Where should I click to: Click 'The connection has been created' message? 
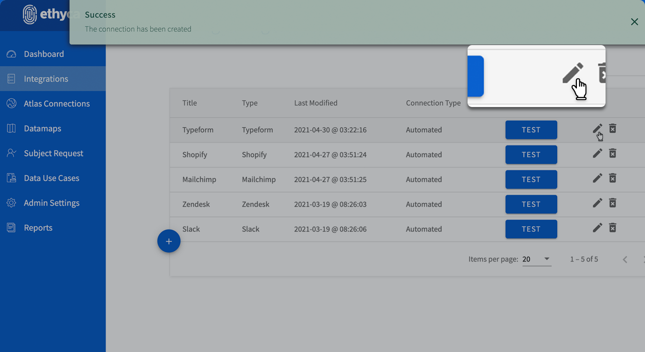tap(138, 29)
